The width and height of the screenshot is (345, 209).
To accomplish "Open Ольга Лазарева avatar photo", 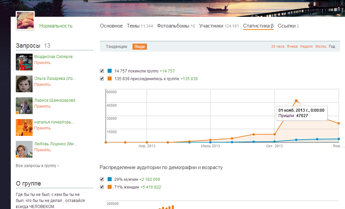I will (24, 84).
